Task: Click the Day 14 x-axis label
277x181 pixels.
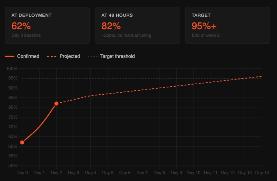Action: click(x=261, y=173)
